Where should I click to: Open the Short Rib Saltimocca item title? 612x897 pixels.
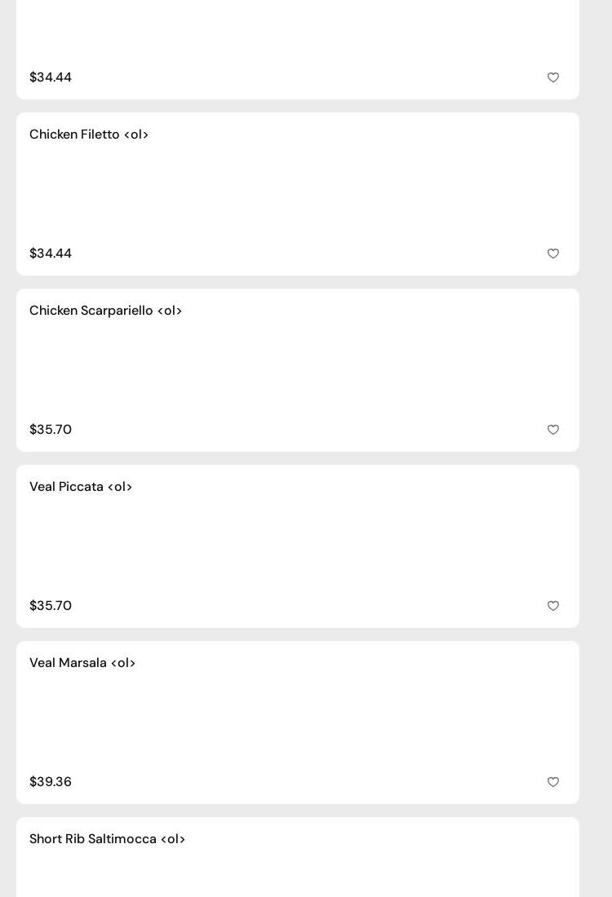pyautogui.click(x=107, y=839)
